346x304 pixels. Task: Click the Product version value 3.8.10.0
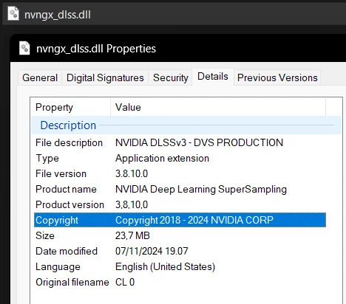point(132,205)
